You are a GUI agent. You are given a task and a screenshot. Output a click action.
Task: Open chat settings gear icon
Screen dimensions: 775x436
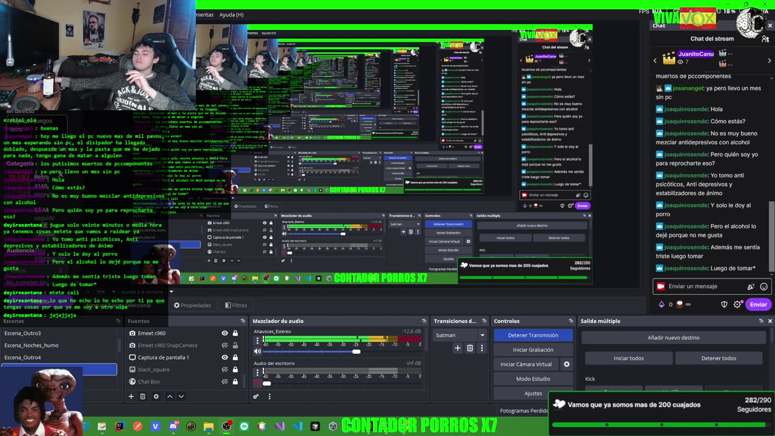(737, 305)
